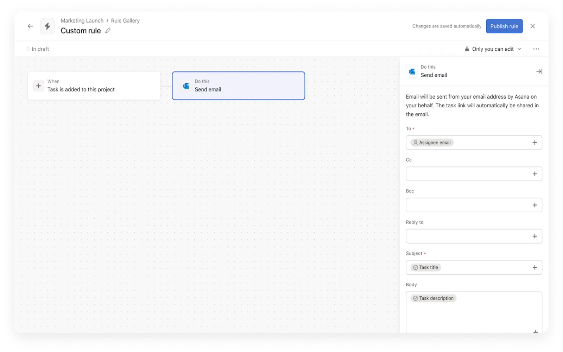Select the Send email action card
Viewport: 563px width, 352px height.
[x=238, y=86]
